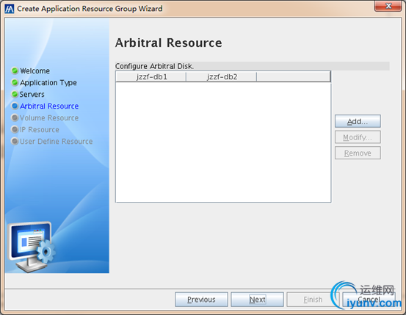The width and height of the screenshot is (406, 315).
Task: Click the blue icon beside Arbitral Resource
Action: click(x=15, y=106)
